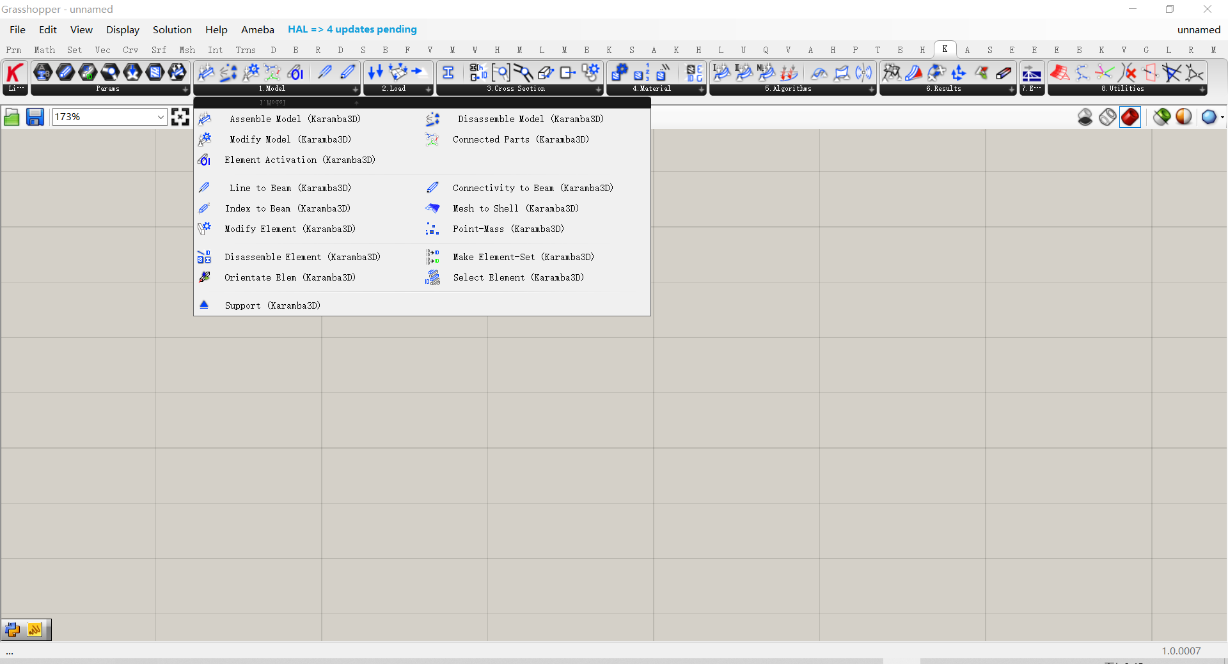Image resolution: width=1228 pixels, height=664 pixels.
Task: Click the blue Save document floppy icon
Action: (35, 117)
